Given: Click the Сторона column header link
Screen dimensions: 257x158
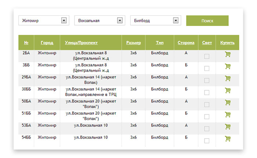Looking at the screenshot, I should pyautogui.click(x=186, y=43).
